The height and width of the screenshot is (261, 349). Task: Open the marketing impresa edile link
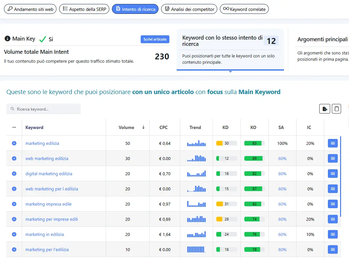49,204
